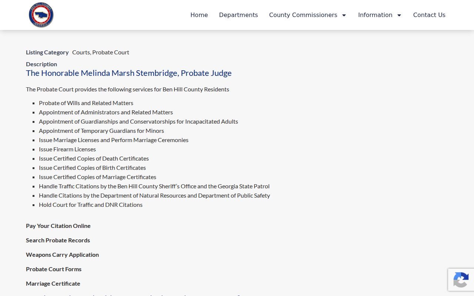Click the 'Probate Court provides the following services' sentence
Image resolution: width=474 pixels, height=296 pixels.
point(127,89)
